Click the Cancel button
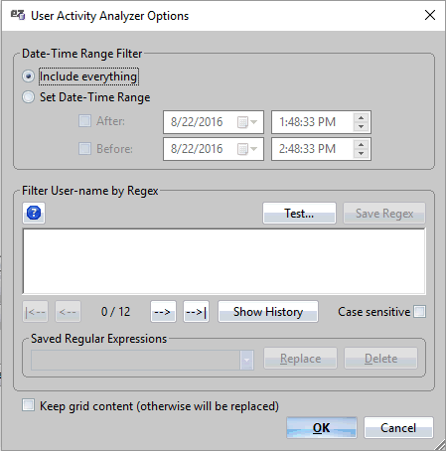This screenshot has height=451, width=446. (x=398, y=428)
